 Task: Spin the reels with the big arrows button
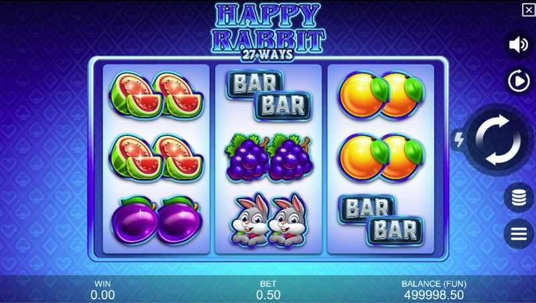pyautogui.click(x=498, y=140)
